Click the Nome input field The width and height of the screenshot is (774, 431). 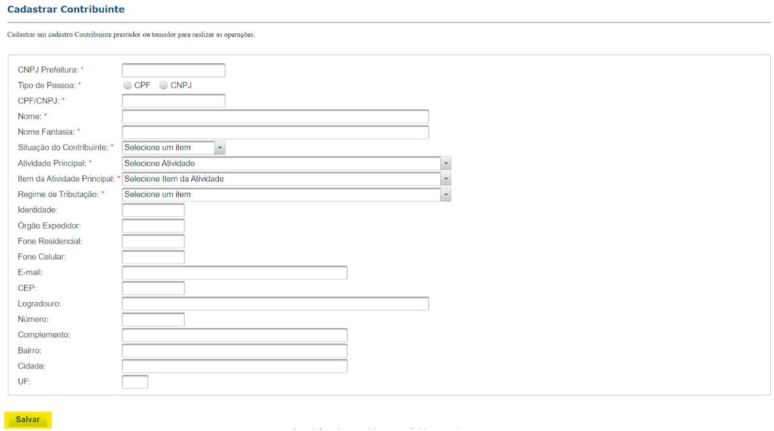pyautogui.click(x=275, y=117)
